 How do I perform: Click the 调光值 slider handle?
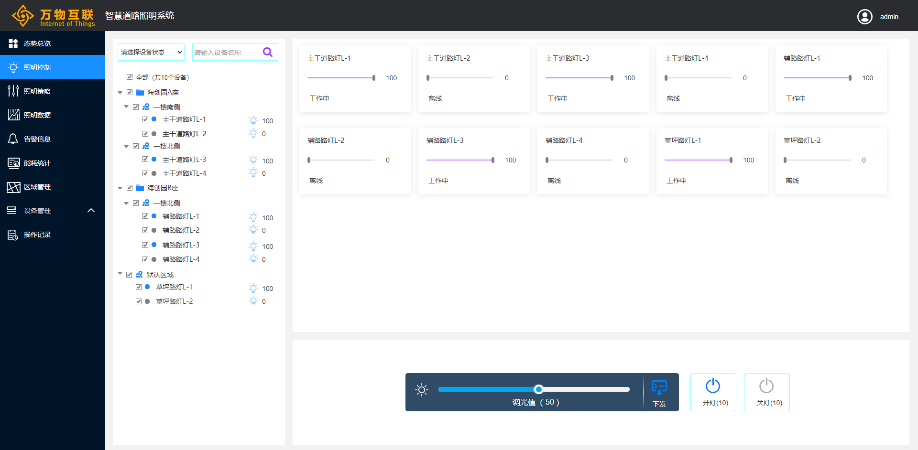pyautogui.click(x=539, y=389)
